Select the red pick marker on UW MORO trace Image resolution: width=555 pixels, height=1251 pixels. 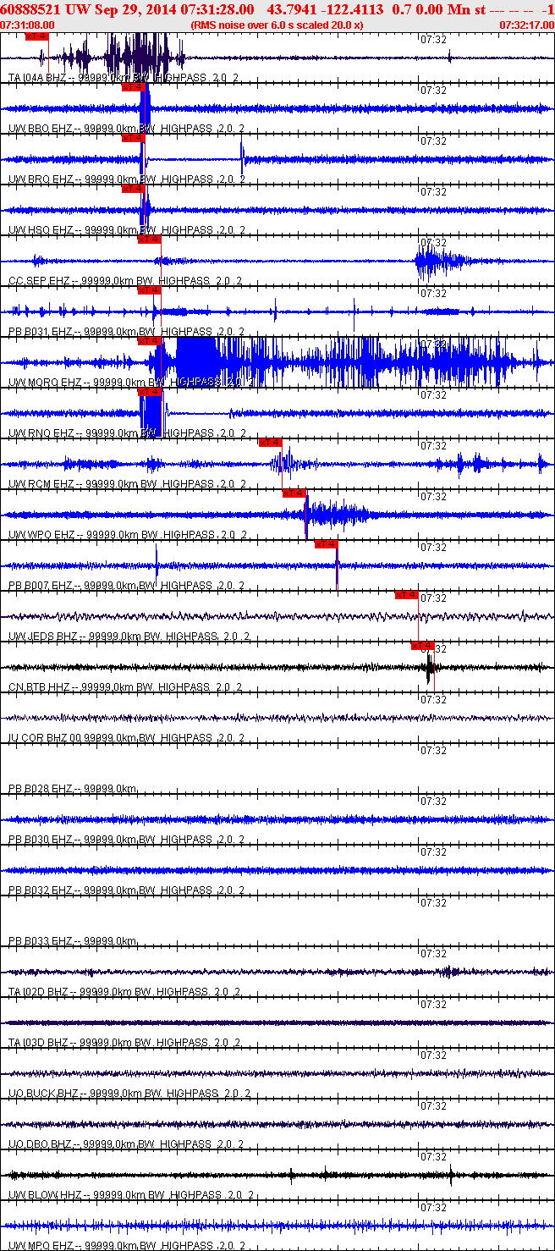[150, 341]
